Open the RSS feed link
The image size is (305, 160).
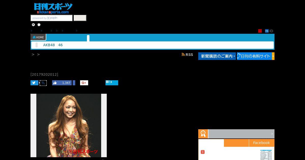187,55
